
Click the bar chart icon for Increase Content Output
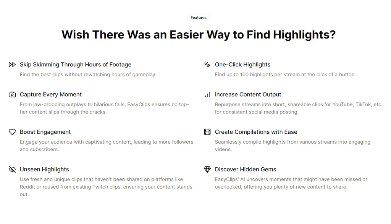click(x=207, y=94)
